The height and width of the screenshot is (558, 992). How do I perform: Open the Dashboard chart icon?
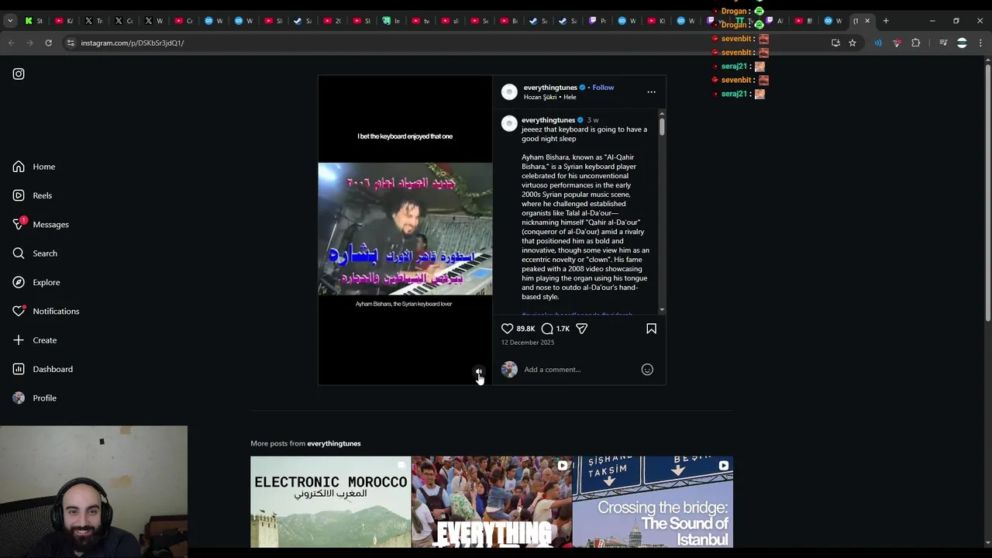tap(19, 369)
